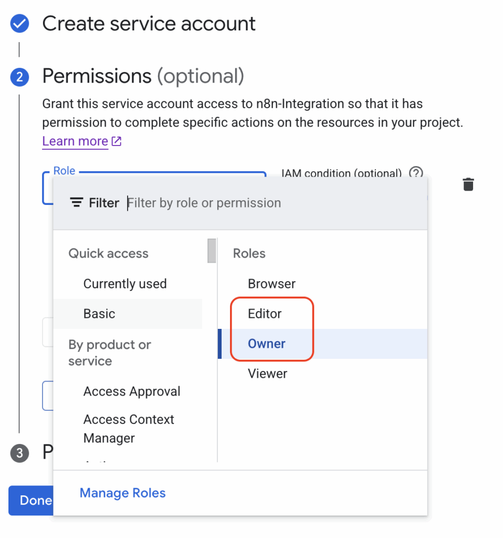Click the completed checkmark for Create service account
Viewport: 503px width, 538px height.
[x=19, y=24]
